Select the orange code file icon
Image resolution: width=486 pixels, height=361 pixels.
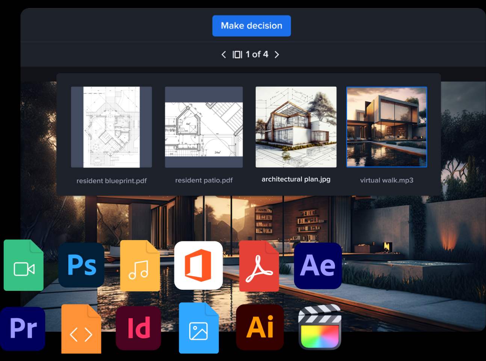point(81,329)
